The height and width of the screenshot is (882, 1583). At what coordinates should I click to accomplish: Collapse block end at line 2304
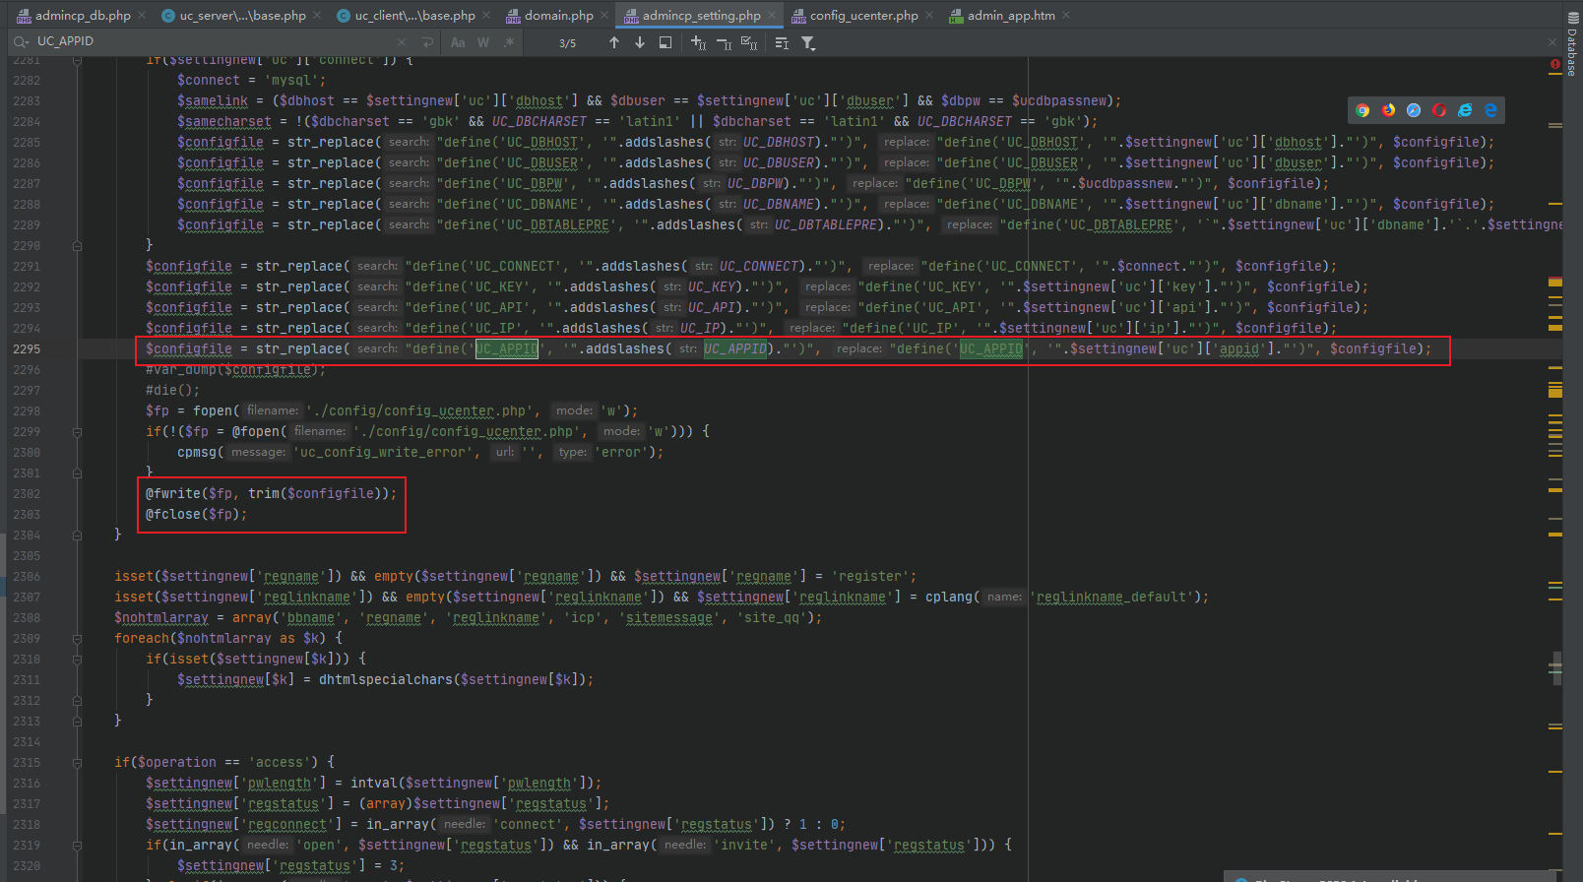point(77,535)
